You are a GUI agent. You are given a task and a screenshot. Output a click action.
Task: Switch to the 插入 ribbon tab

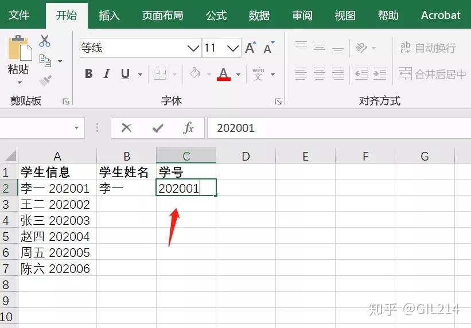pyautogui.click(x=109, y=15)
